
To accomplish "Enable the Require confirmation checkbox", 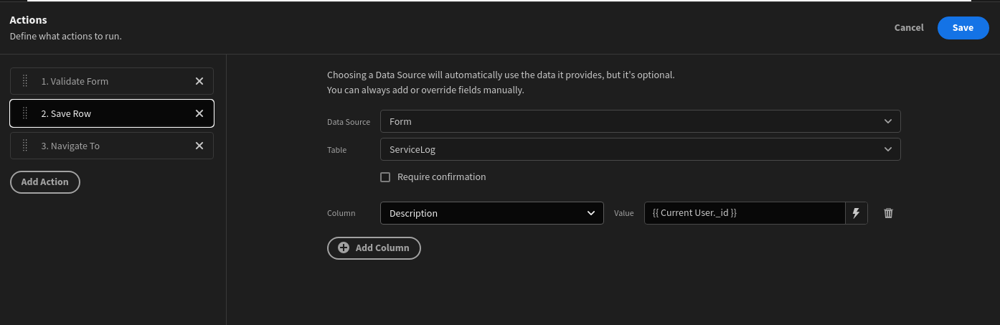I will click(385, 177).
